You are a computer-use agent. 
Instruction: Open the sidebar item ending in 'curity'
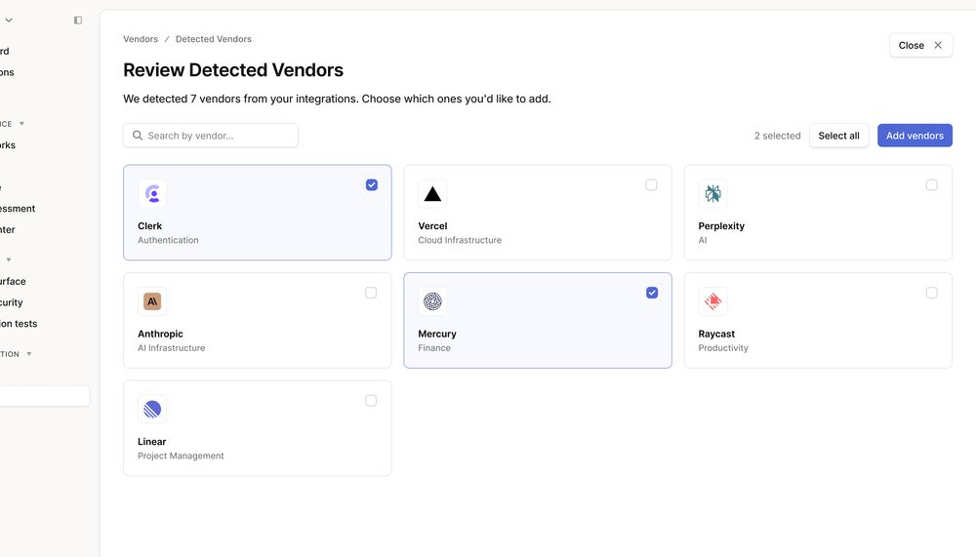coord(11,302)
